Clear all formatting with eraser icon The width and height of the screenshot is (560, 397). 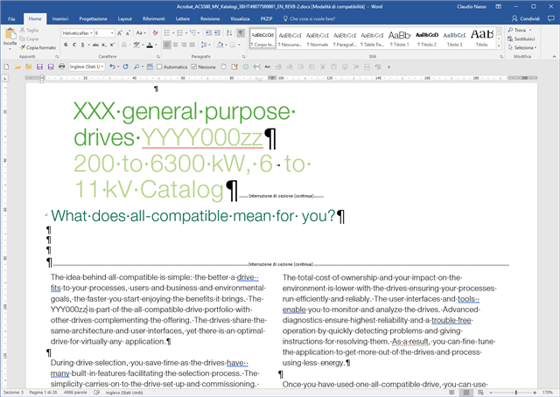(x=155, y=33)
